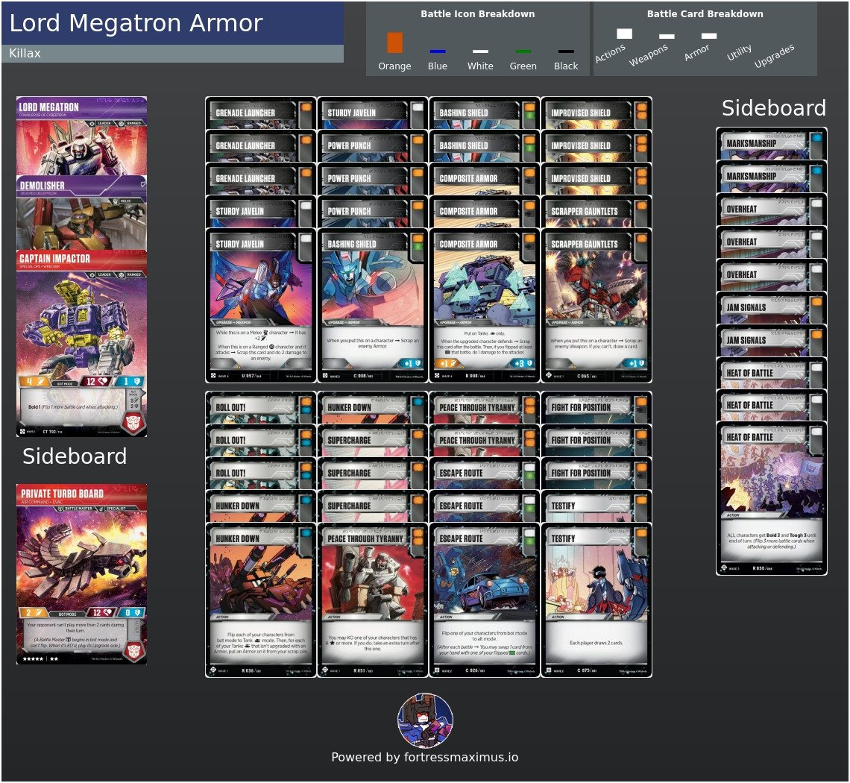
Task: Open the full Composite Armor card artwork
Action: pos(485,285)
